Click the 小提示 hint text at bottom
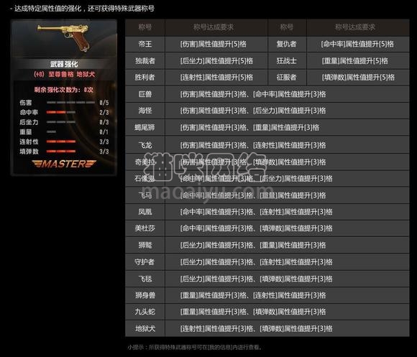Viewport: 417px width, 357px height. tap(195, 347)
